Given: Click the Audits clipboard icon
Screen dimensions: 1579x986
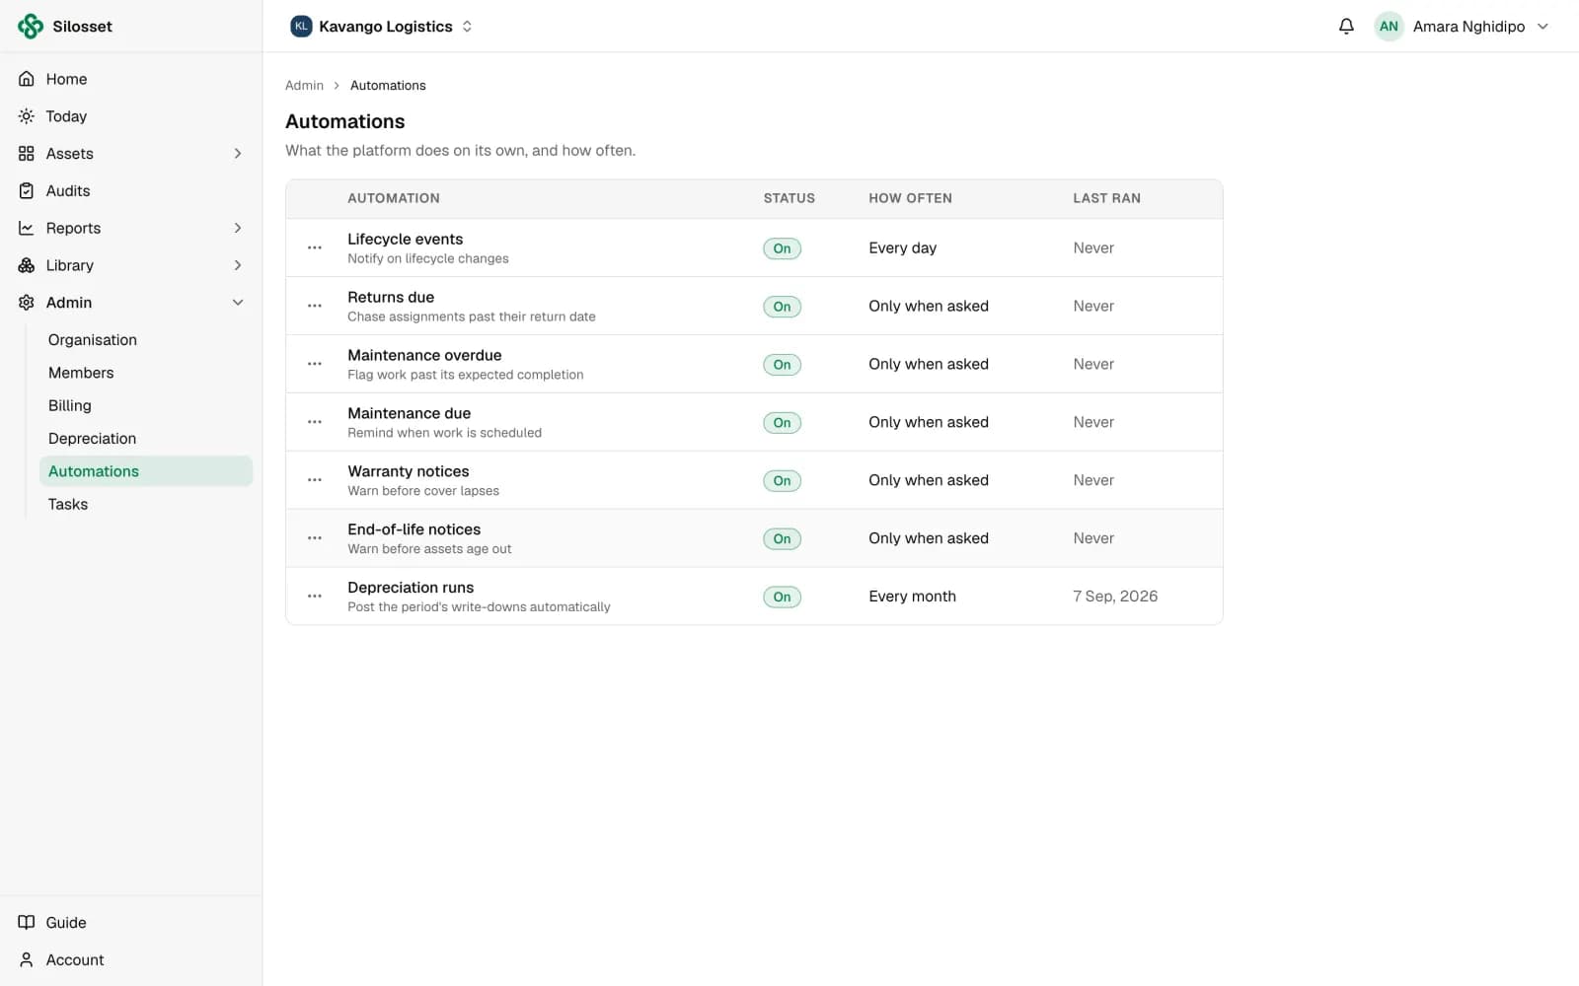Looking at the screenshot, I should pyautogui.click(x=27, y=191).
